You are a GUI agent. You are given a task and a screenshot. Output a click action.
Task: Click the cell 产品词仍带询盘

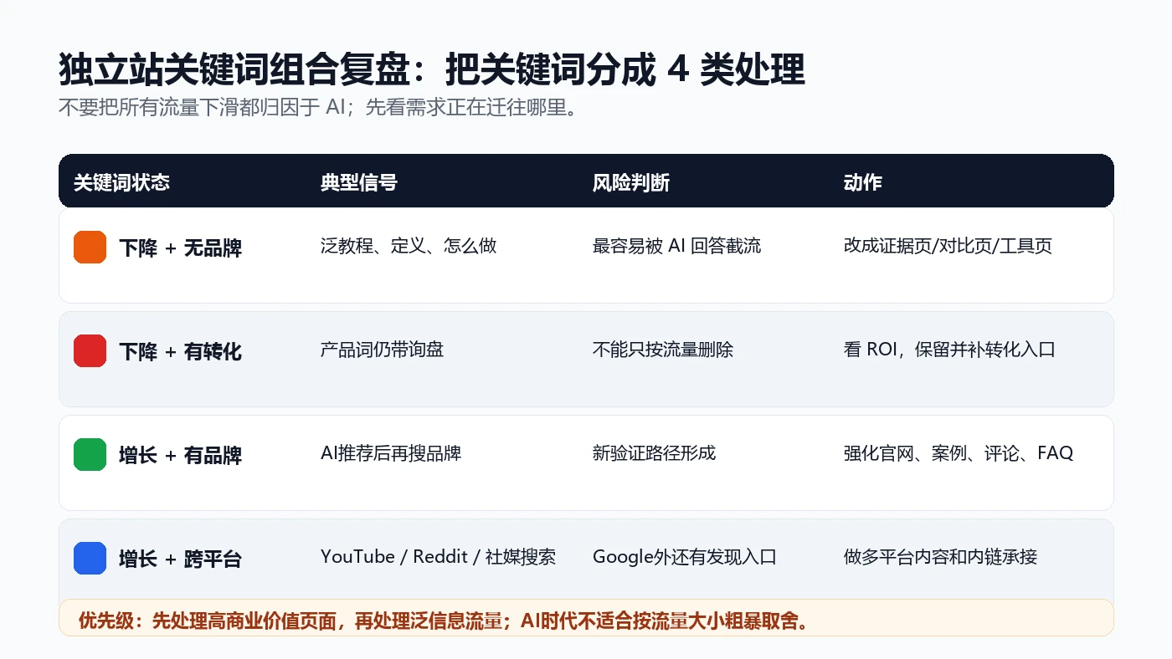382,350
